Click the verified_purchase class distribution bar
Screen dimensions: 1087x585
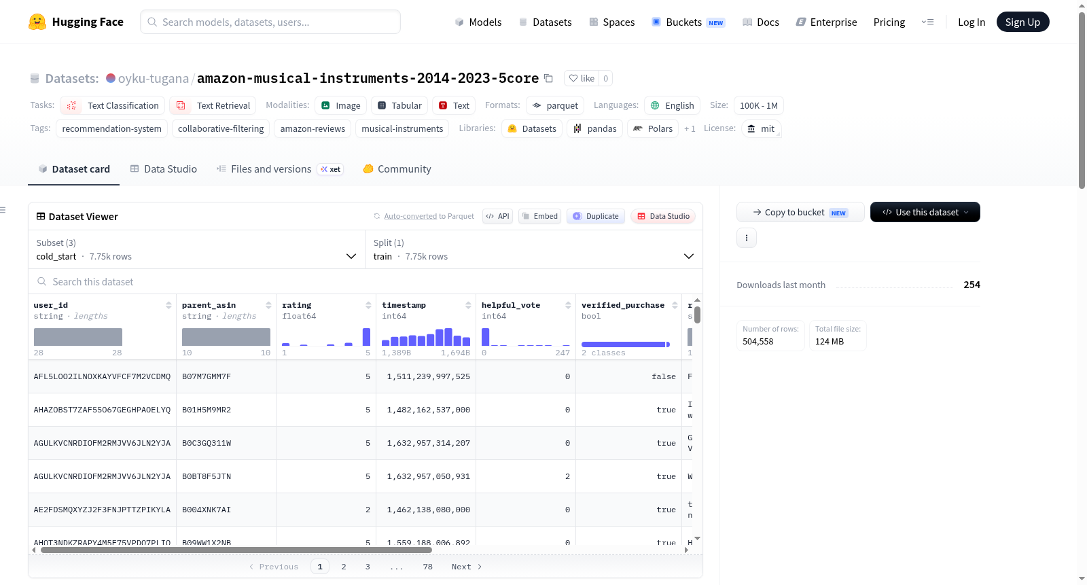pyautogui.click(x=626, y=344)
